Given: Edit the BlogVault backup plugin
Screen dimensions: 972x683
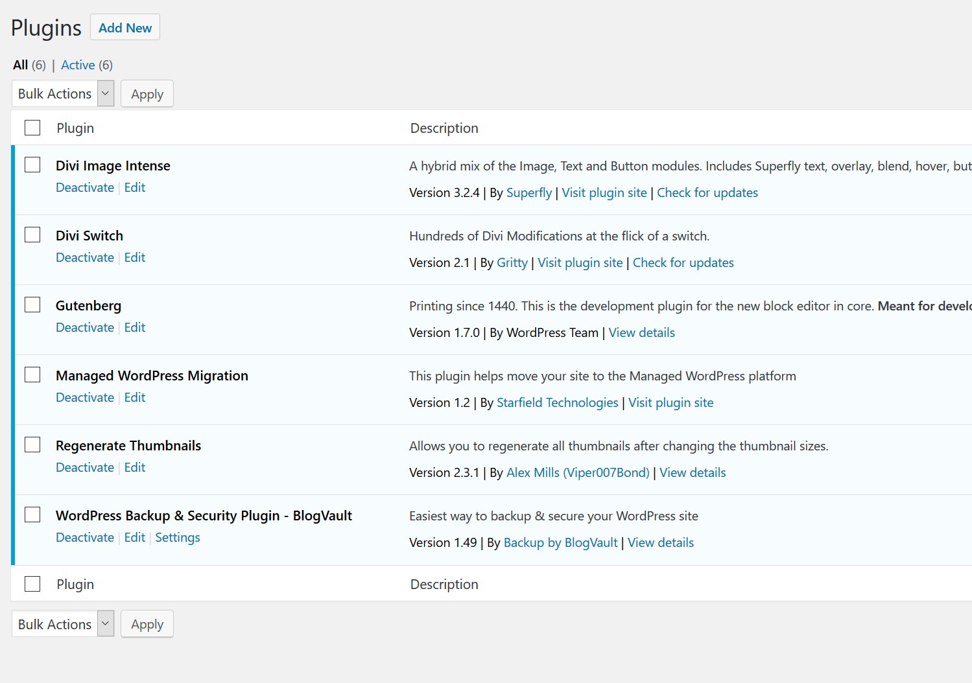Looking at the screenshot, I should [x=135, y=537].
